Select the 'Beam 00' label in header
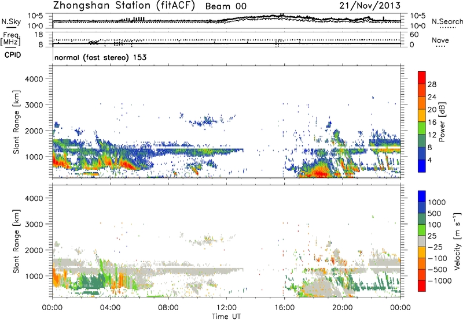Viewport: 463px width, 320px height. tap(226, 6)
